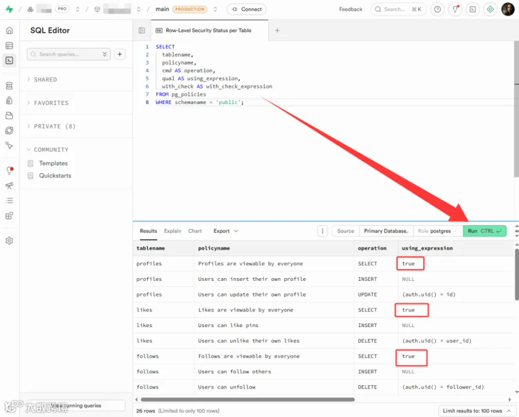This screenshot has width=519, height=417.
Task: Open the organization switcher chevrons
Action: coord(77,9)
